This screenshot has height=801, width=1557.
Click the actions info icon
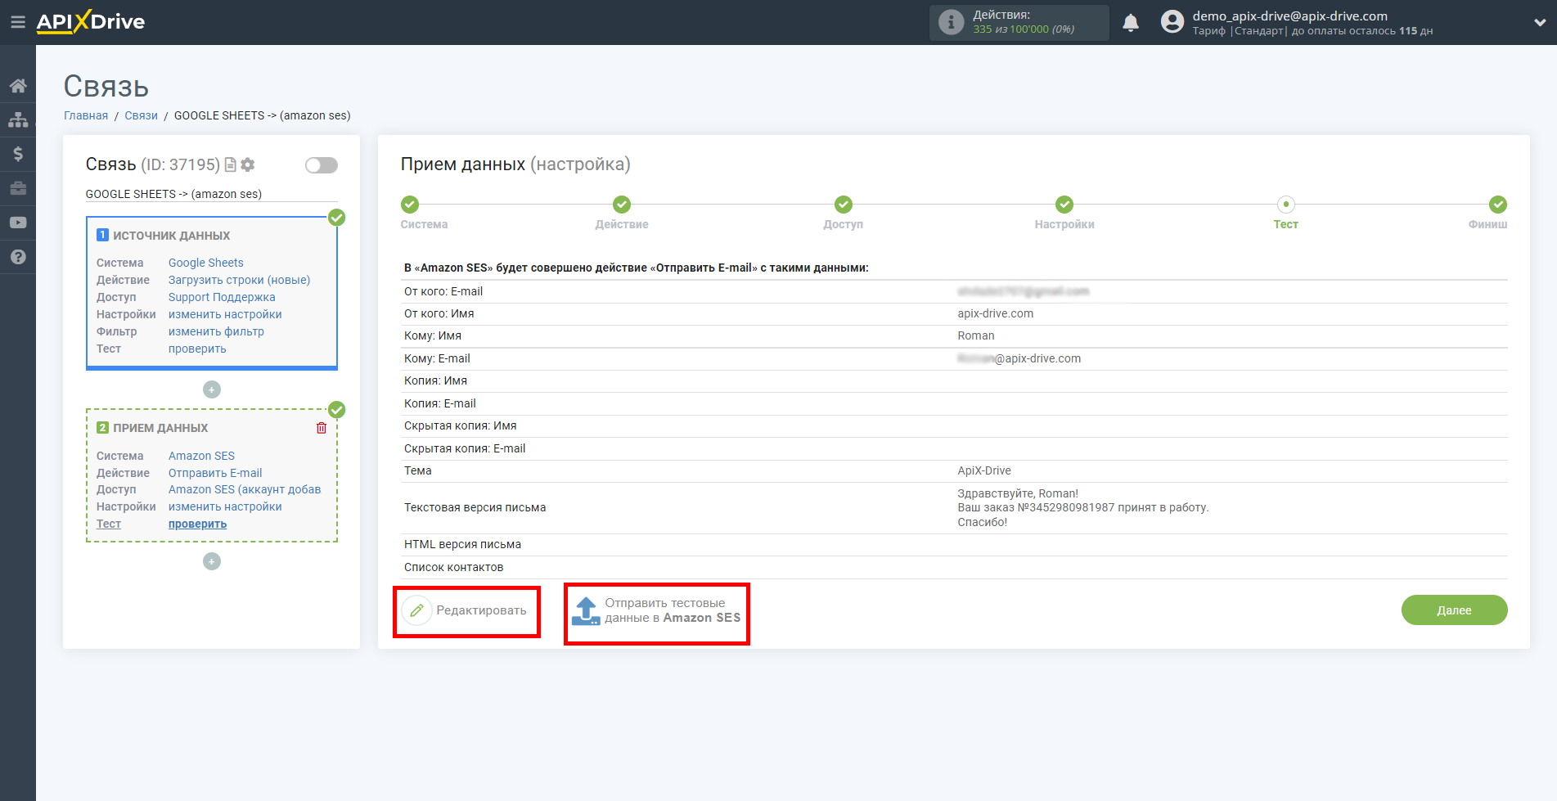951,22
